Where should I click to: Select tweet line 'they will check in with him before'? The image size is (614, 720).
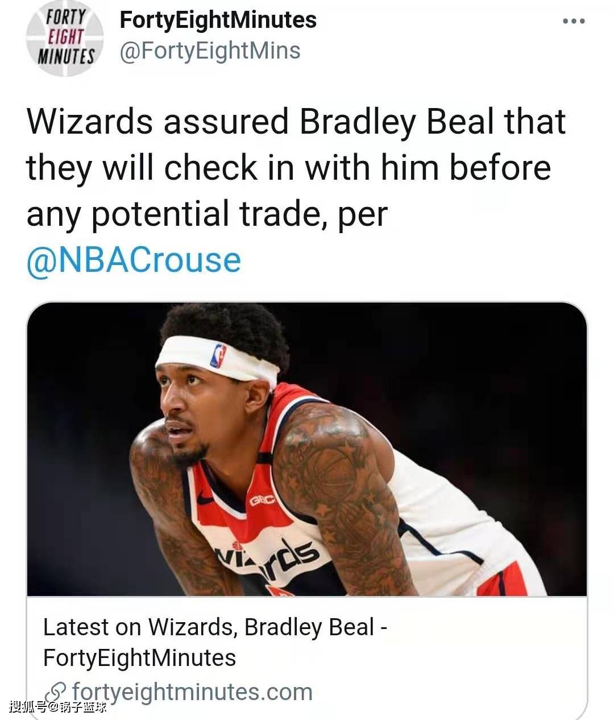pyautogui.click(x=289, y=168)
